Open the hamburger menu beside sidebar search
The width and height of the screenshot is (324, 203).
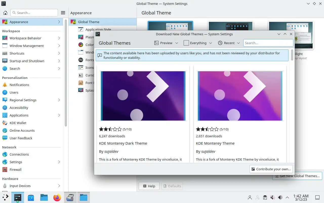point(63,13)
